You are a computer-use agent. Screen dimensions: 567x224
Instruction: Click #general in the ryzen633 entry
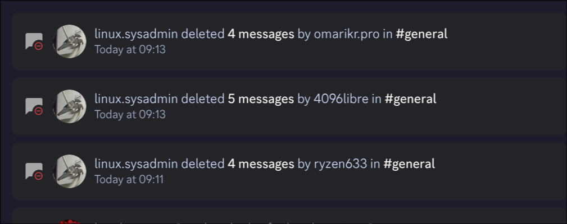tap(409, 164)
